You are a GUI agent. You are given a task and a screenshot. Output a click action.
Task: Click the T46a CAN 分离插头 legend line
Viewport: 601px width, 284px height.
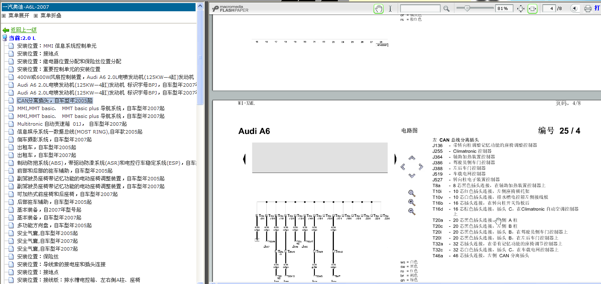point(481,256)
